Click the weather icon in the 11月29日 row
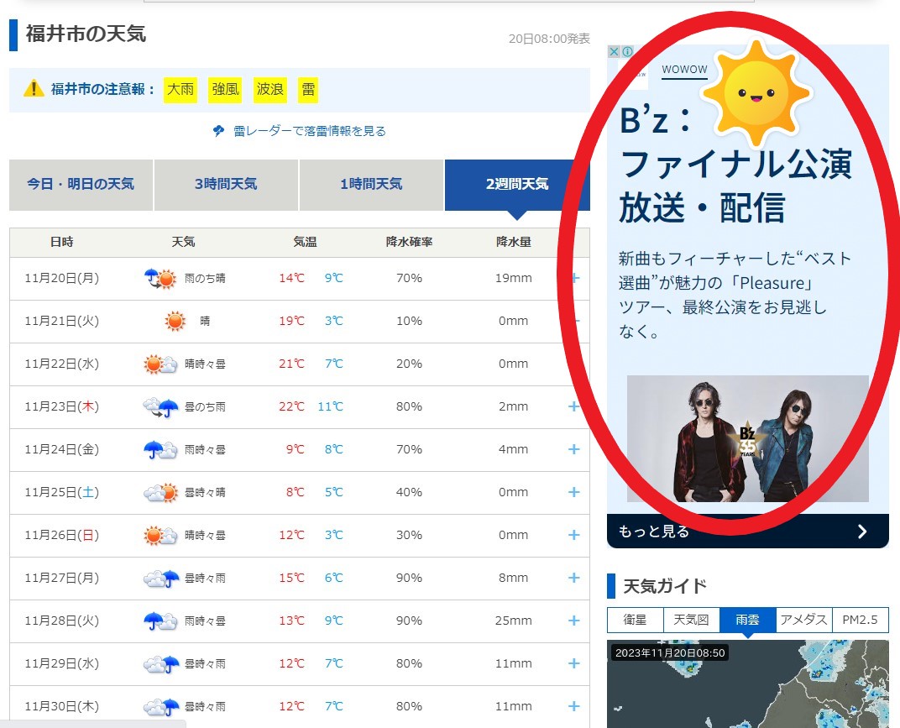 coord(161,663)
